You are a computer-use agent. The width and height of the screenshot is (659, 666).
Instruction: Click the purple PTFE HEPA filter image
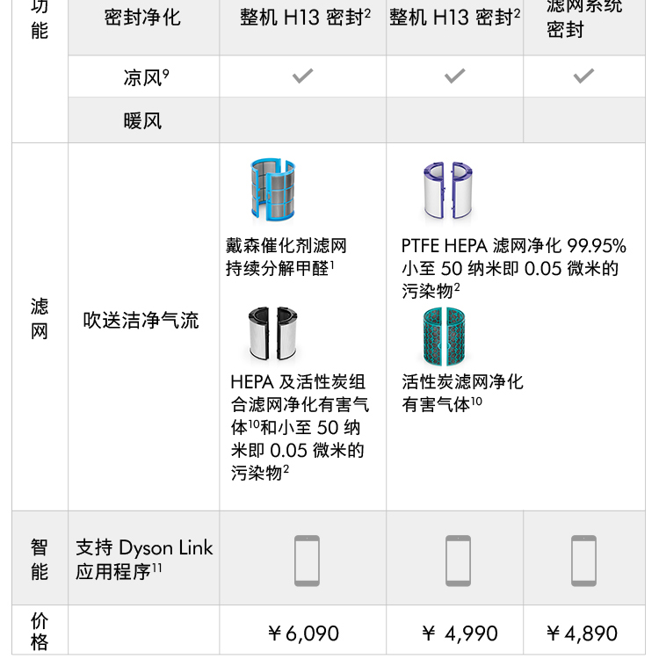445,191
